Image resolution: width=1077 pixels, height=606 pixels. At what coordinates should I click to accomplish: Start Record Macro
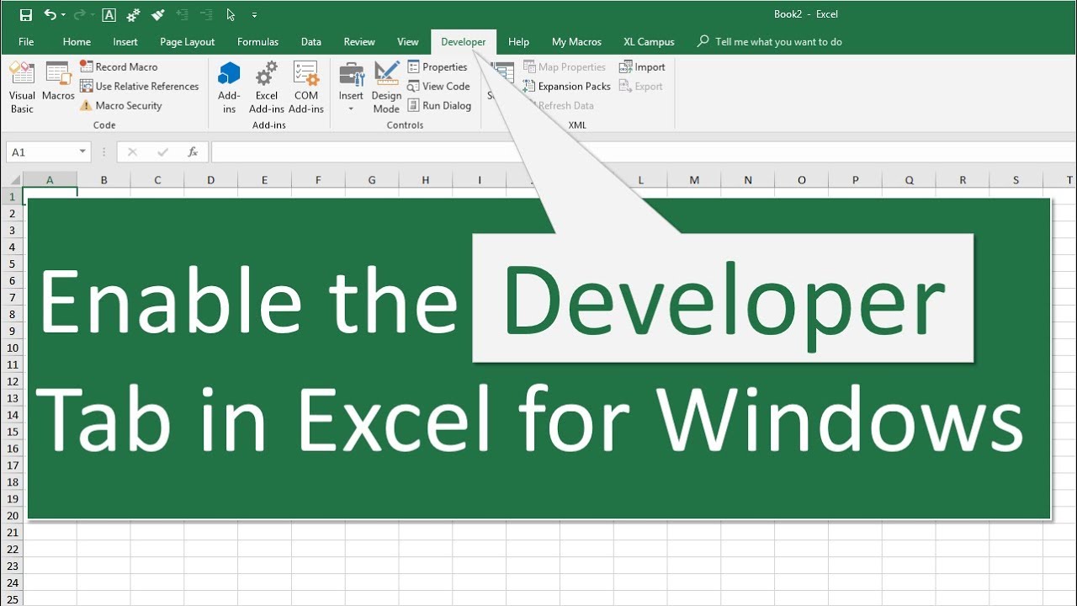tap(119, 66)
